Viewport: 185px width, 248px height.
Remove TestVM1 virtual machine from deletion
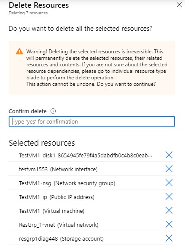pyautogui.click(x=169, y=211)
